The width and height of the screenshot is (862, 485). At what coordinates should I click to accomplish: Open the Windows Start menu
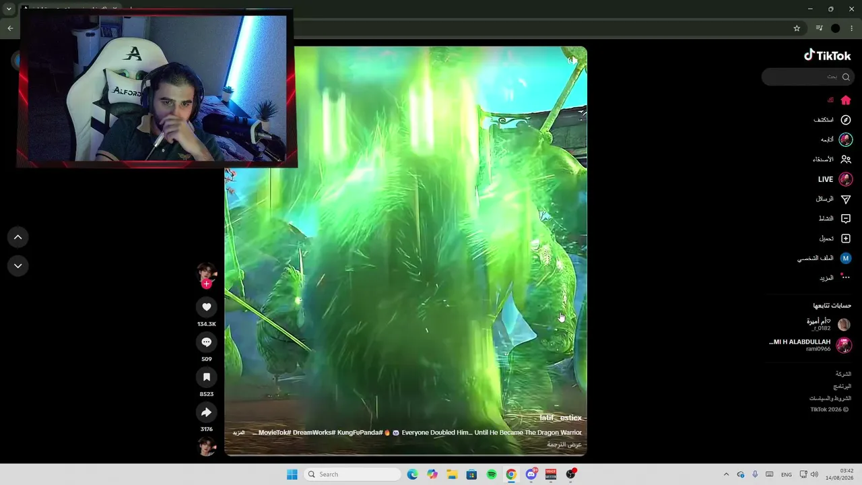point(292,474)
